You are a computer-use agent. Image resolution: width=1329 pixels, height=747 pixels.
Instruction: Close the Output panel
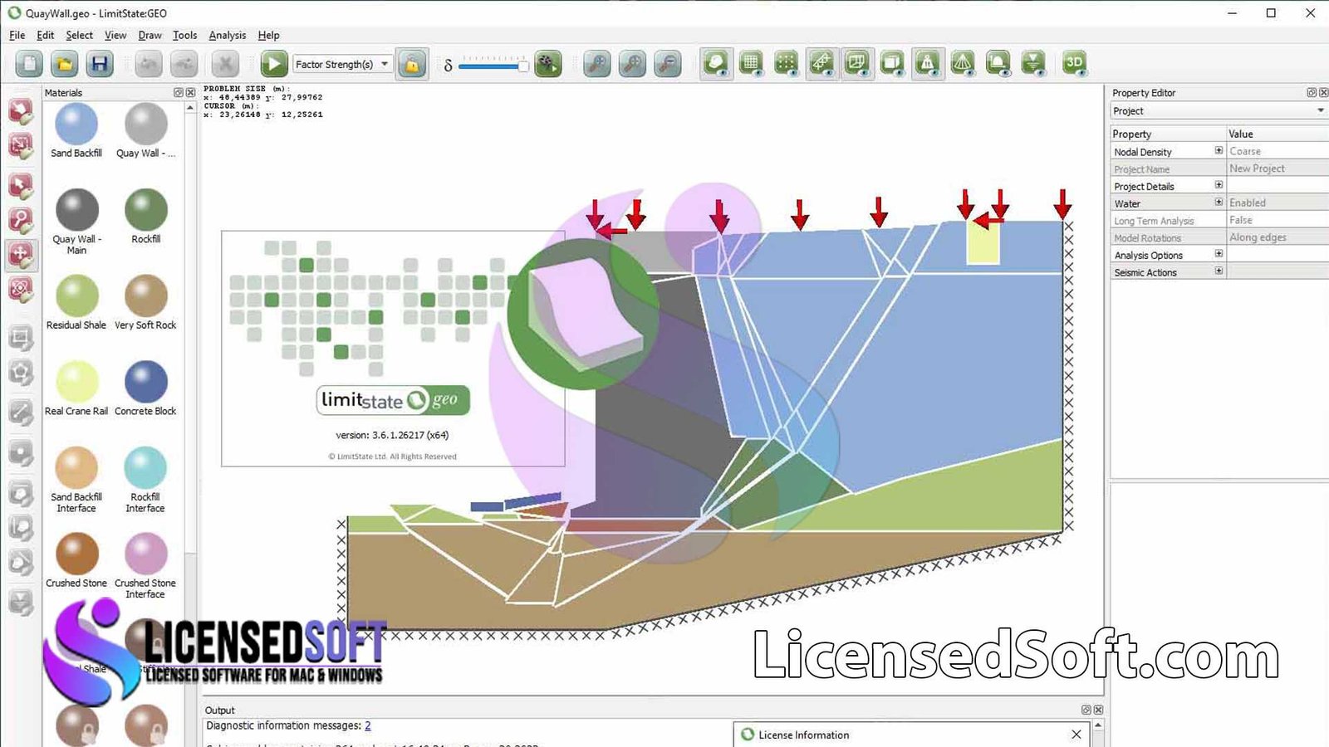(1098, 710)
